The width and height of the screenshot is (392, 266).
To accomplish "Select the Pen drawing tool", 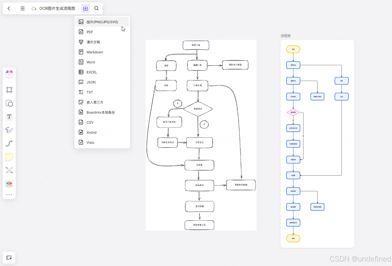I will (x=9, y=130).
